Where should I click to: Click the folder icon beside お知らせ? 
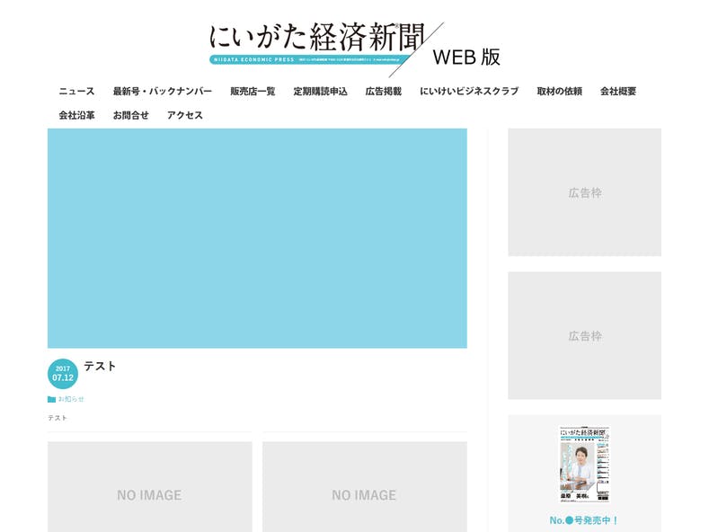51,399
